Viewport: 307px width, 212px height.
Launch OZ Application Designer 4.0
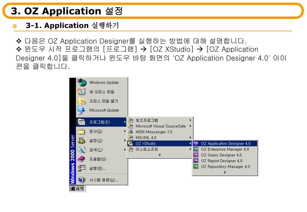click(225, 143)
